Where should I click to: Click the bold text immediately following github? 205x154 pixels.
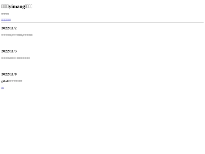tap(13, 81)
